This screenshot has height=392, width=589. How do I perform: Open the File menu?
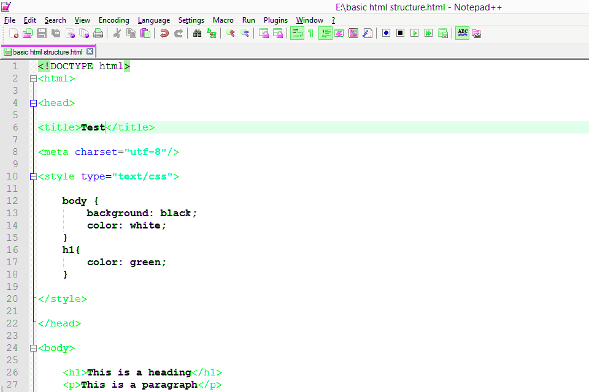point(10,20)
